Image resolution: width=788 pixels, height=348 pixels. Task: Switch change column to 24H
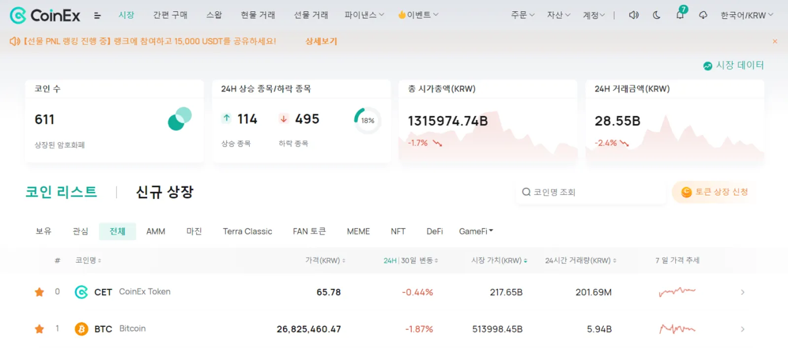click(390, 261)
